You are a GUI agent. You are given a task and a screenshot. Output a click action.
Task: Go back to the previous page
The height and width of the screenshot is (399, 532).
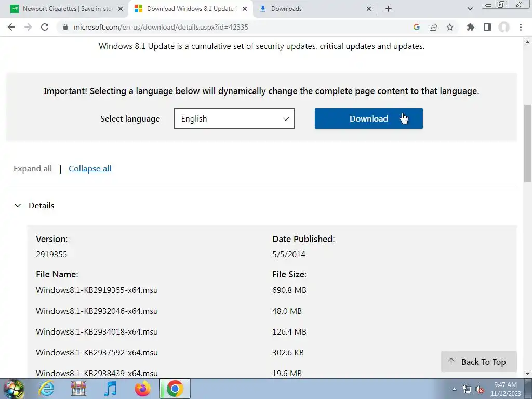(x=11, y=27)
